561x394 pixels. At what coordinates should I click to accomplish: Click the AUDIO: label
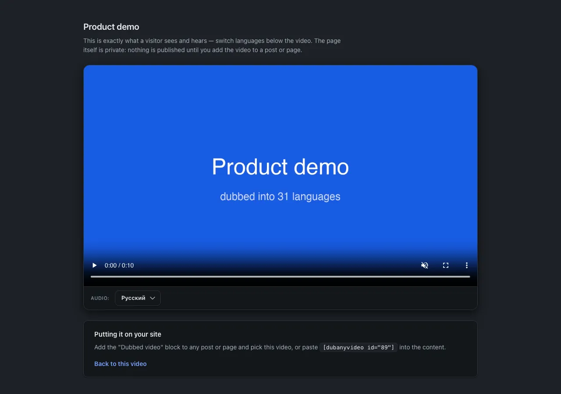click(x=100, y=298)
